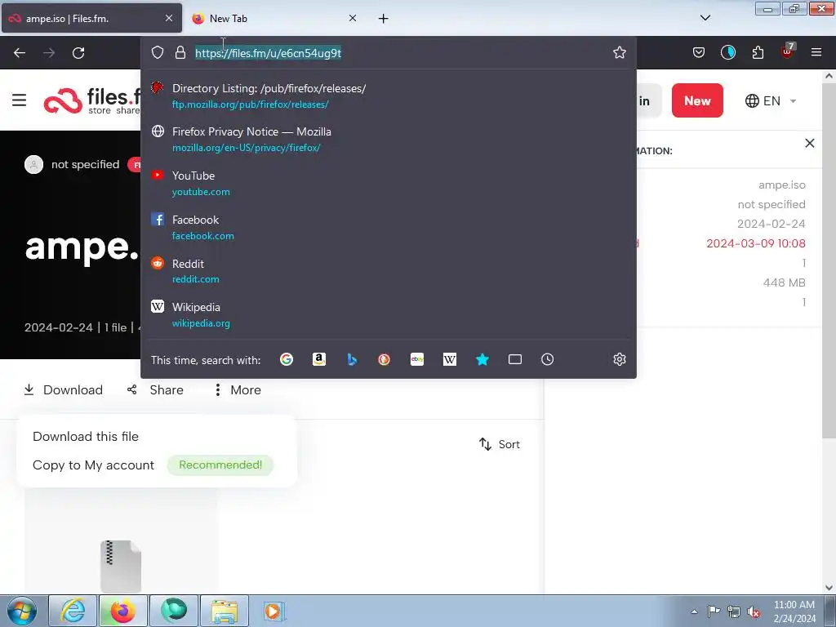Launch Internet Explorer from taskbar

pyautogui.click(x=73, y=611)
